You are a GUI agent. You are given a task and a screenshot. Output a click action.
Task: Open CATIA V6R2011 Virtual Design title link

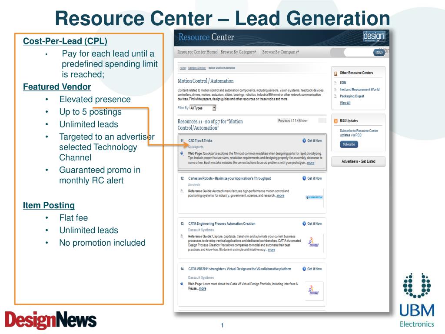click(239, 269)
